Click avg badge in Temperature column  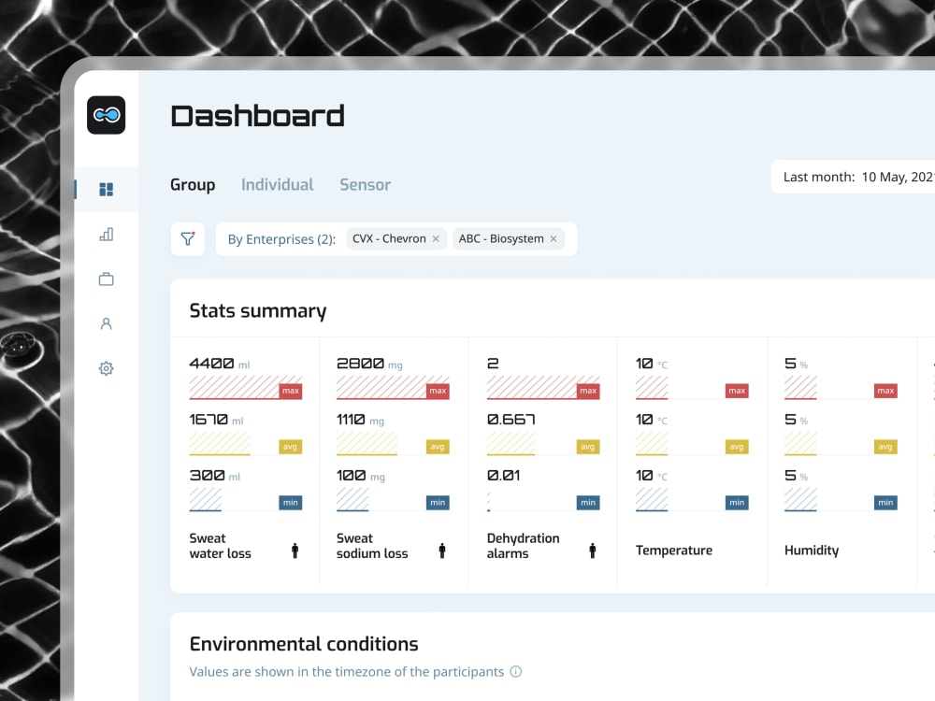pos(737,447)
